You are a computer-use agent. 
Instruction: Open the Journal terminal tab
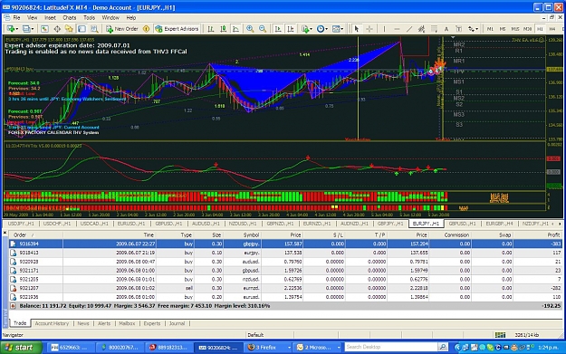[177, 323]
